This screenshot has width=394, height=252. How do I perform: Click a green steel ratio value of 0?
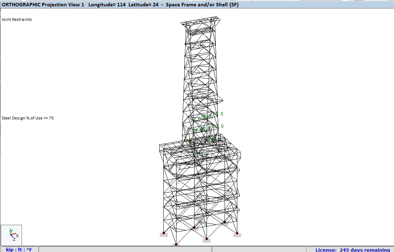[x=222, y=114]
